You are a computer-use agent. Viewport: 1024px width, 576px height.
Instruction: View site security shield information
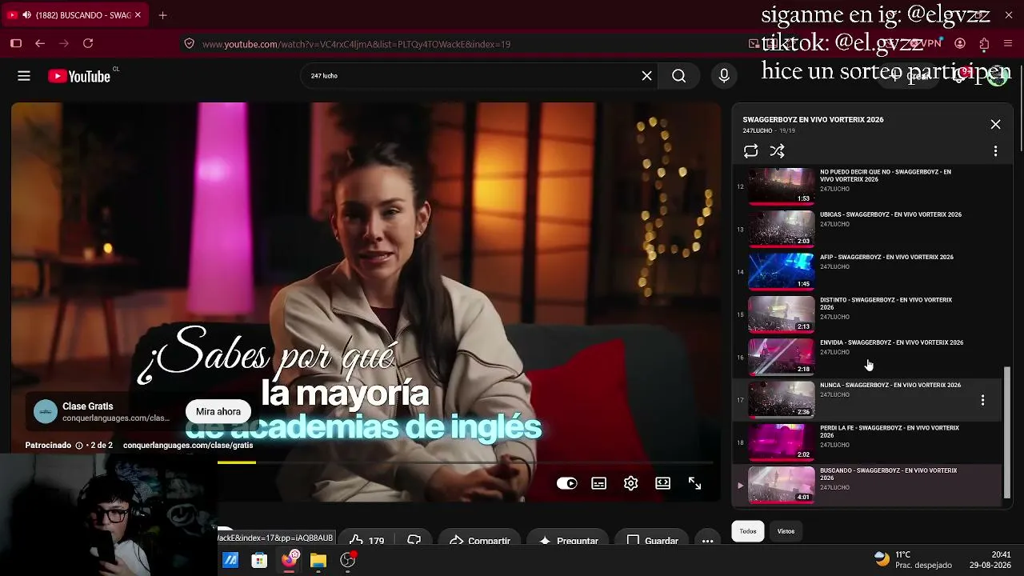pyautogui.click(x=189, y=43)
